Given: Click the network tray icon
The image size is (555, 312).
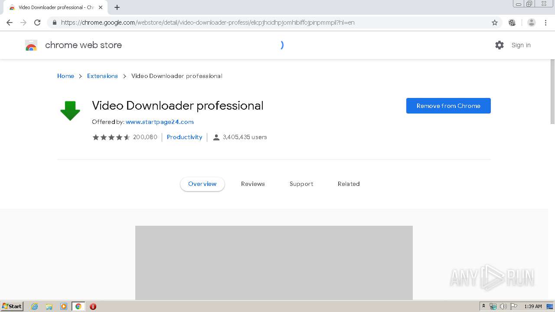Looking at the screenshot, I should (x=493, y=306).
